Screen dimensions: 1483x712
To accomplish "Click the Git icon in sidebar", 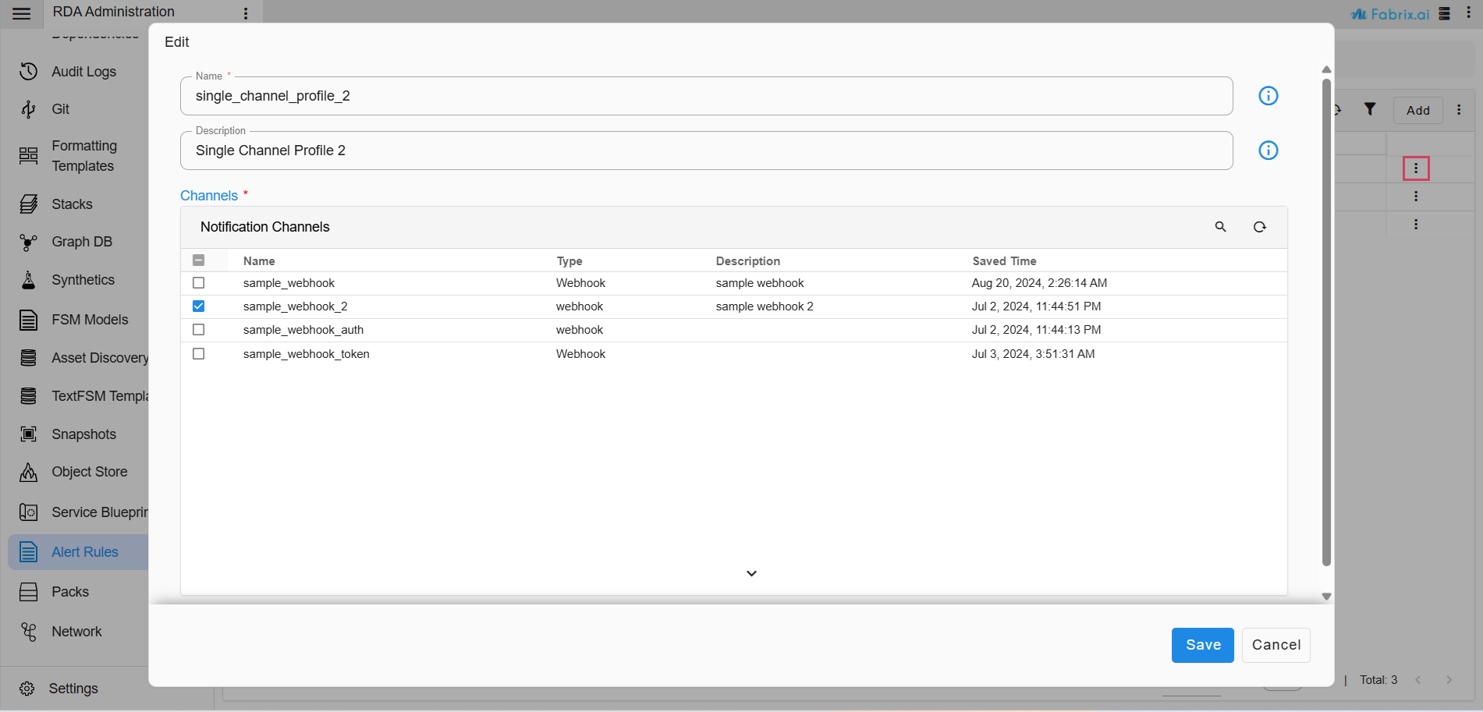I will (29, 109).
